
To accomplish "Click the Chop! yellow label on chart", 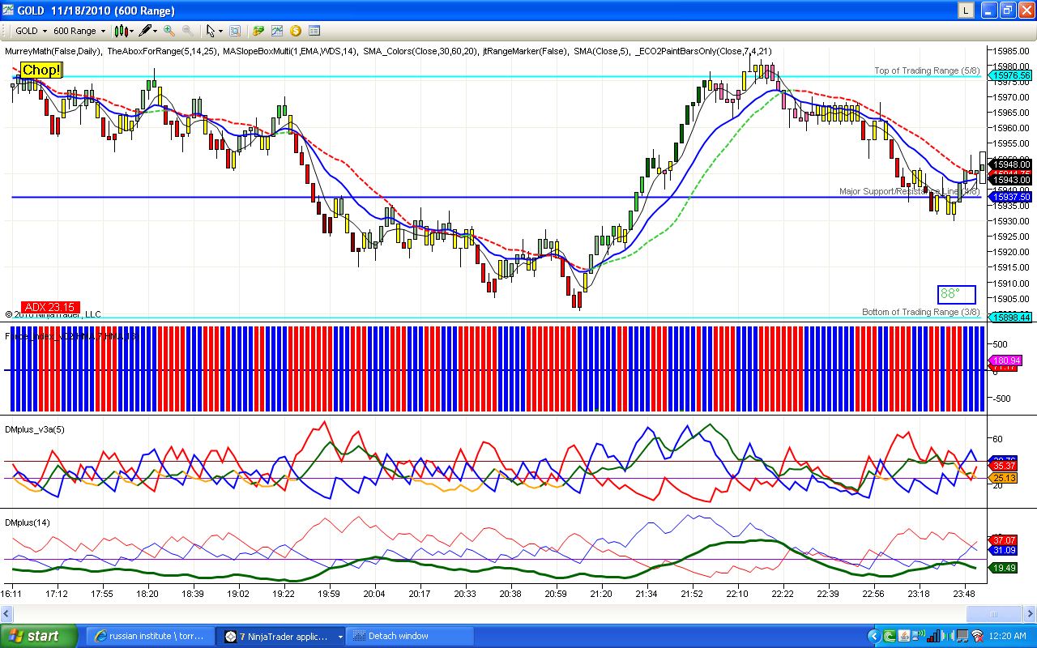I will point(41,70).
